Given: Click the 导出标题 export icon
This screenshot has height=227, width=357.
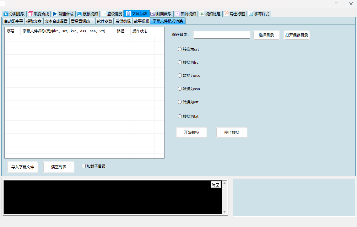Looking at the screenshot, I should click(226, 14).
